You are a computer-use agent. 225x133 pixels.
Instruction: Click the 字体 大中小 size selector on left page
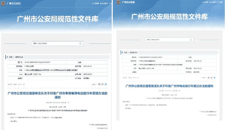(19, 85)
